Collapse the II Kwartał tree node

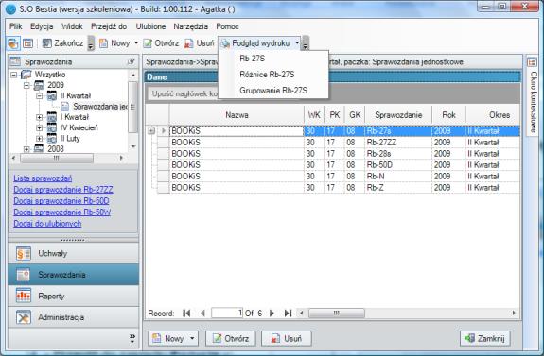[x=39, y=96]
